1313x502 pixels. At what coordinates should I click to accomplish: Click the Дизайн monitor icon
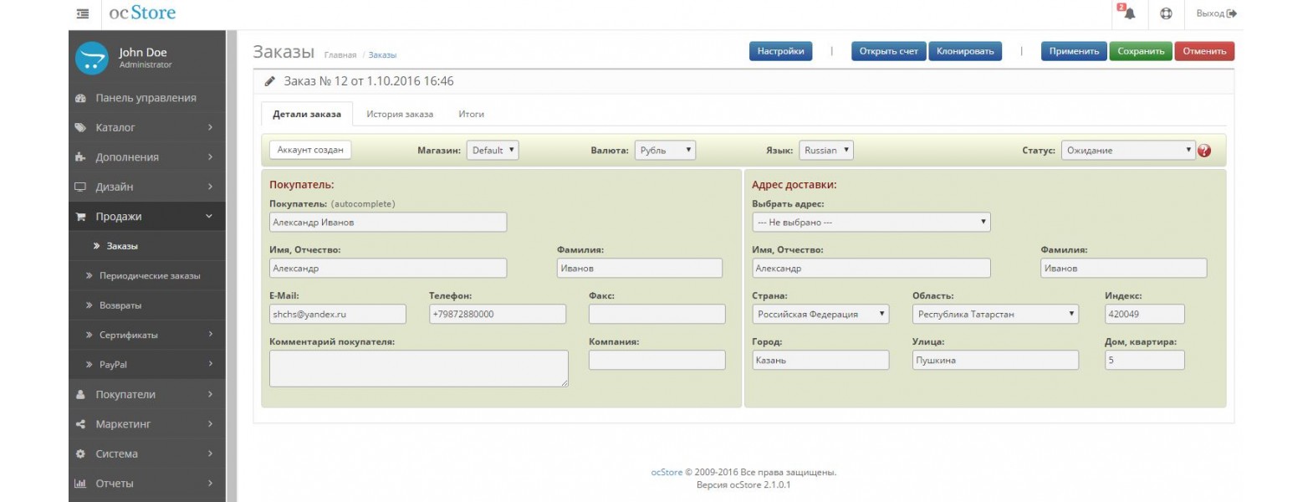pyautogui.click(x=80, y=187)
